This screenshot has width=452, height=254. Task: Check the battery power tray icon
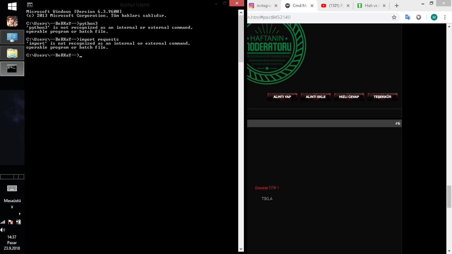point(19,222)
